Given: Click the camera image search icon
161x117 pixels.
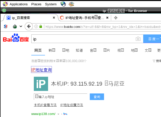Looking at the screenshot, I should point(138,39).
